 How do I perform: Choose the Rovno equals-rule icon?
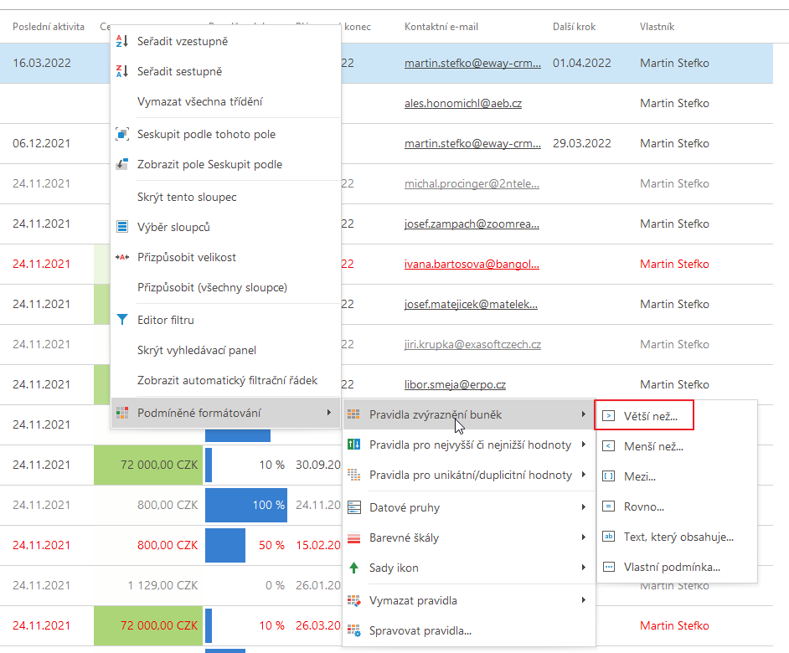point(609,506)
